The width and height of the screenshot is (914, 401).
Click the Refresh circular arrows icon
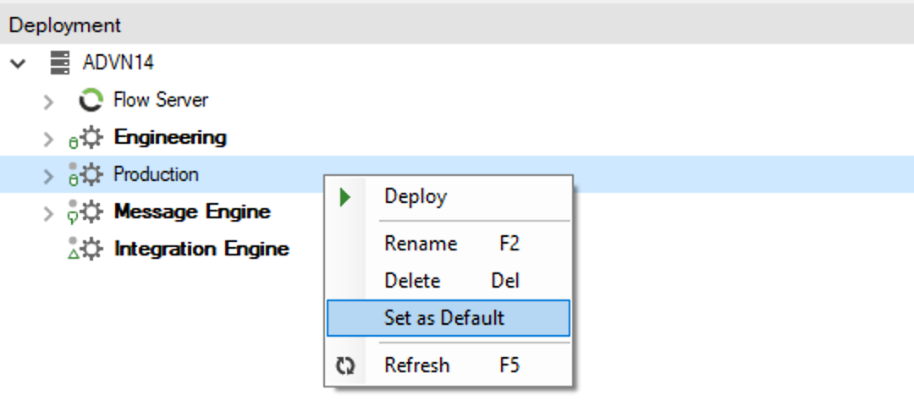tap(345, 366)
